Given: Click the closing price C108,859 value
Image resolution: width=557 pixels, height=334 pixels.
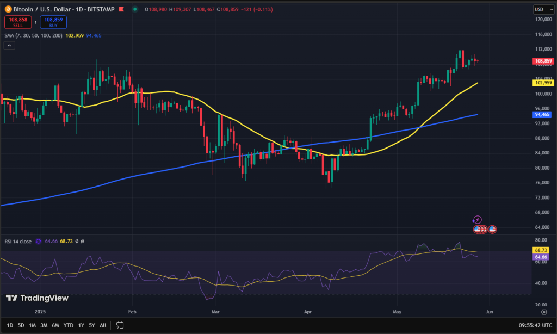Looking at the screenshot, I should point(228,9).
